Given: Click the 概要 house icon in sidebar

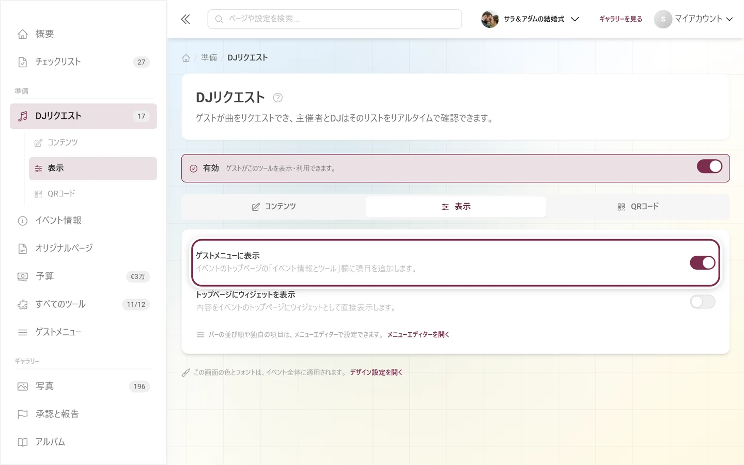Looking at the screenshot, I should coord(23,34).
